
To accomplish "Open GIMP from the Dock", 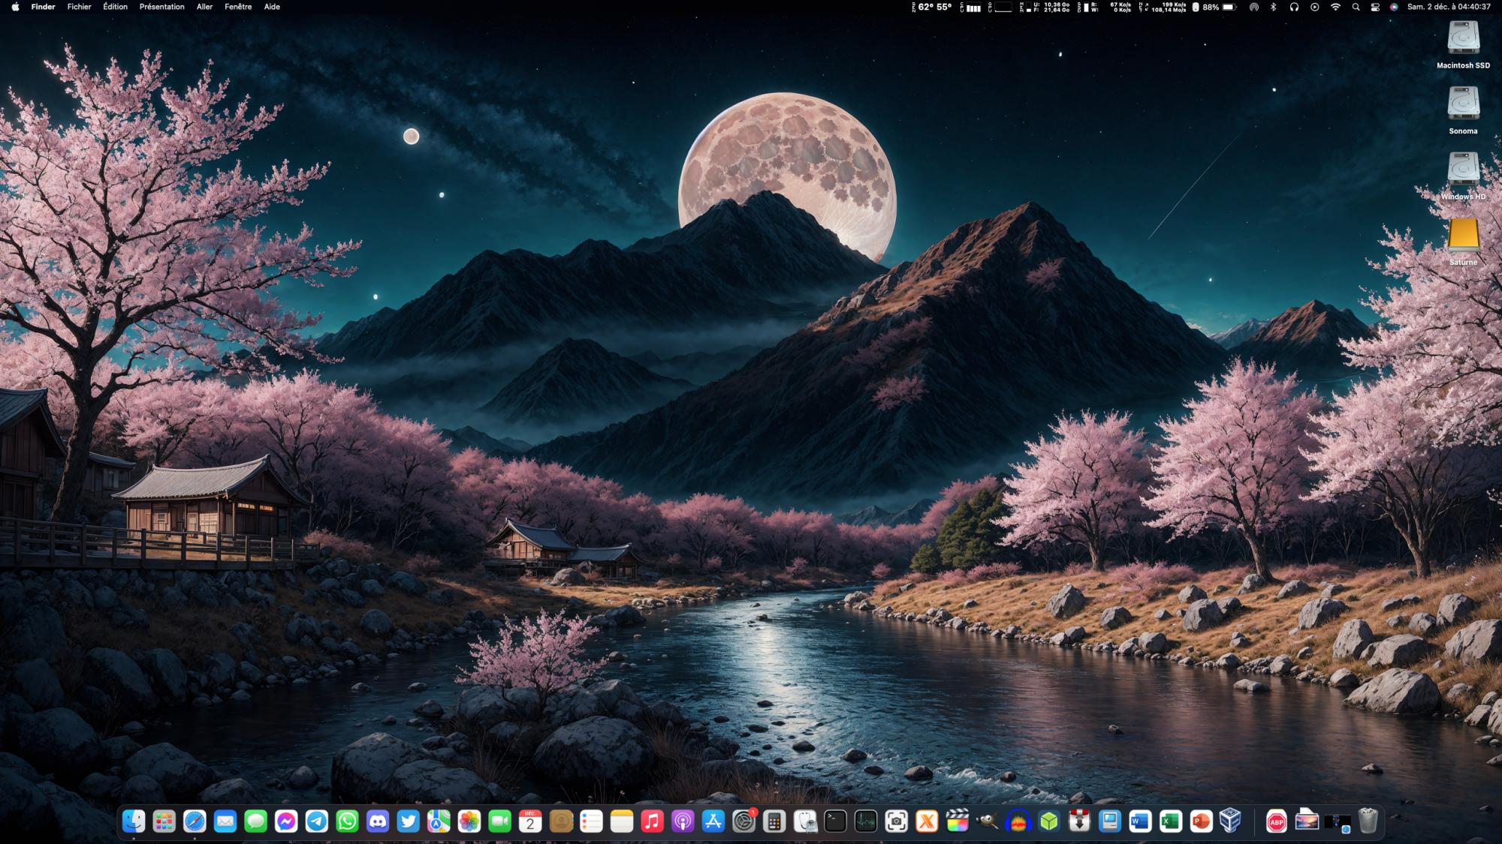I will (988, 821).
